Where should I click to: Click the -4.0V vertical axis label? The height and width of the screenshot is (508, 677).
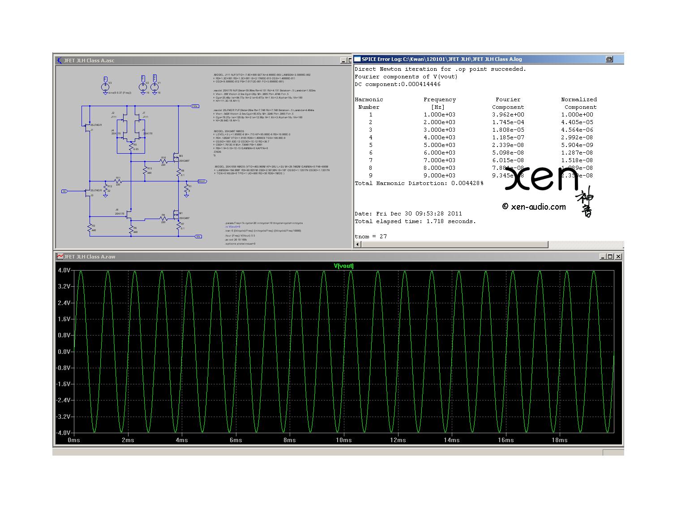click(64, 433)
